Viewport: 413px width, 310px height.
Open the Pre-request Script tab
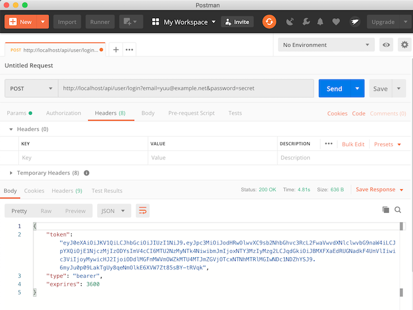pyautogui.click(x=191, y=113)
